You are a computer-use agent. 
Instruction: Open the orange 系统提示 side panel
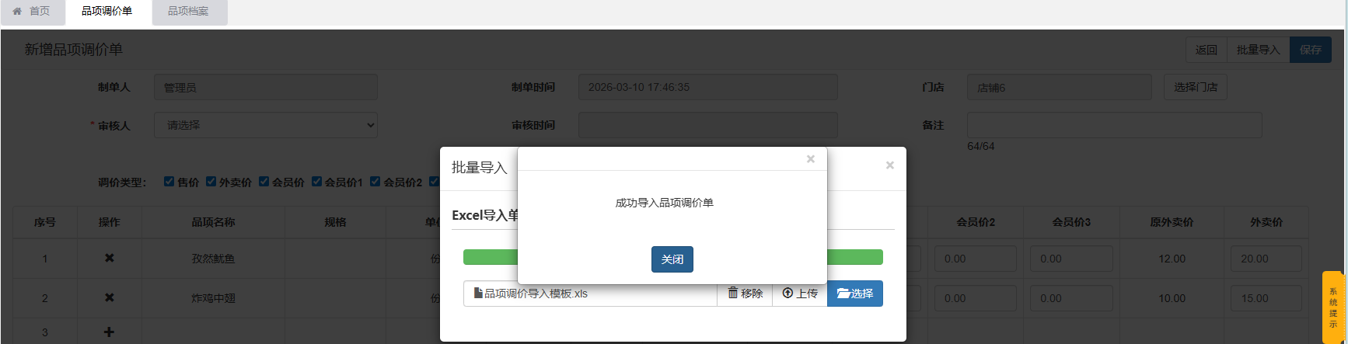click(x=1333, y=308)
